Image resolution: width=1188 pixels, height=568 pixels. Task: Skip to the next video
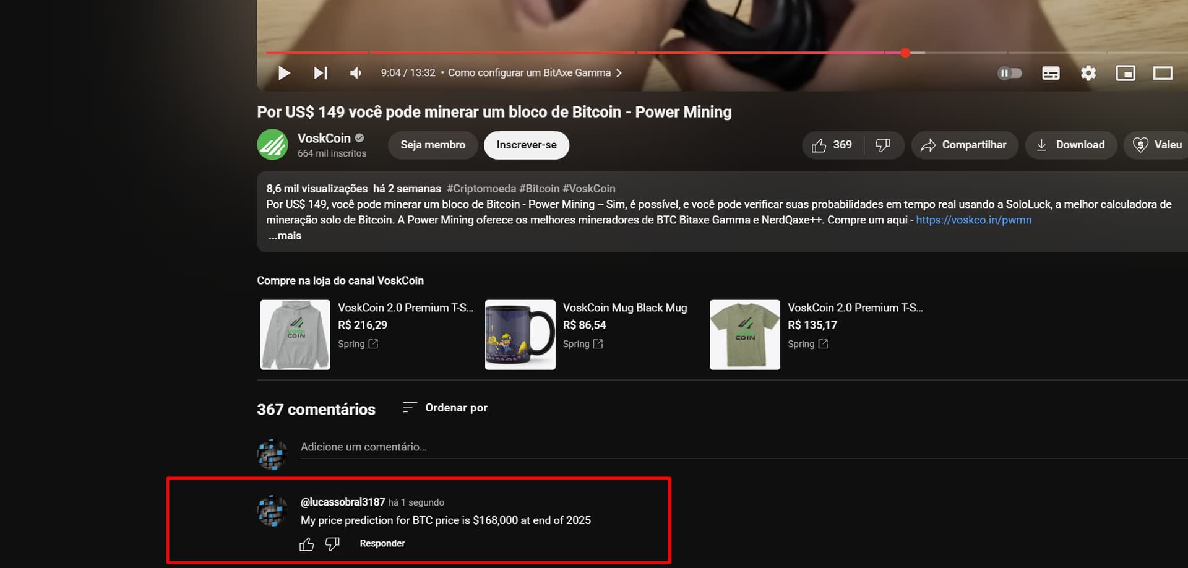pyautogui.click(x=320, y=73)
